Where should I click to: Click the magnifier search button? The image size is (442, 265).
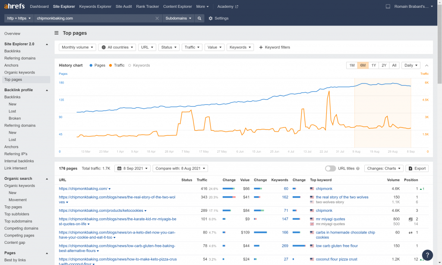coord(199,18)
